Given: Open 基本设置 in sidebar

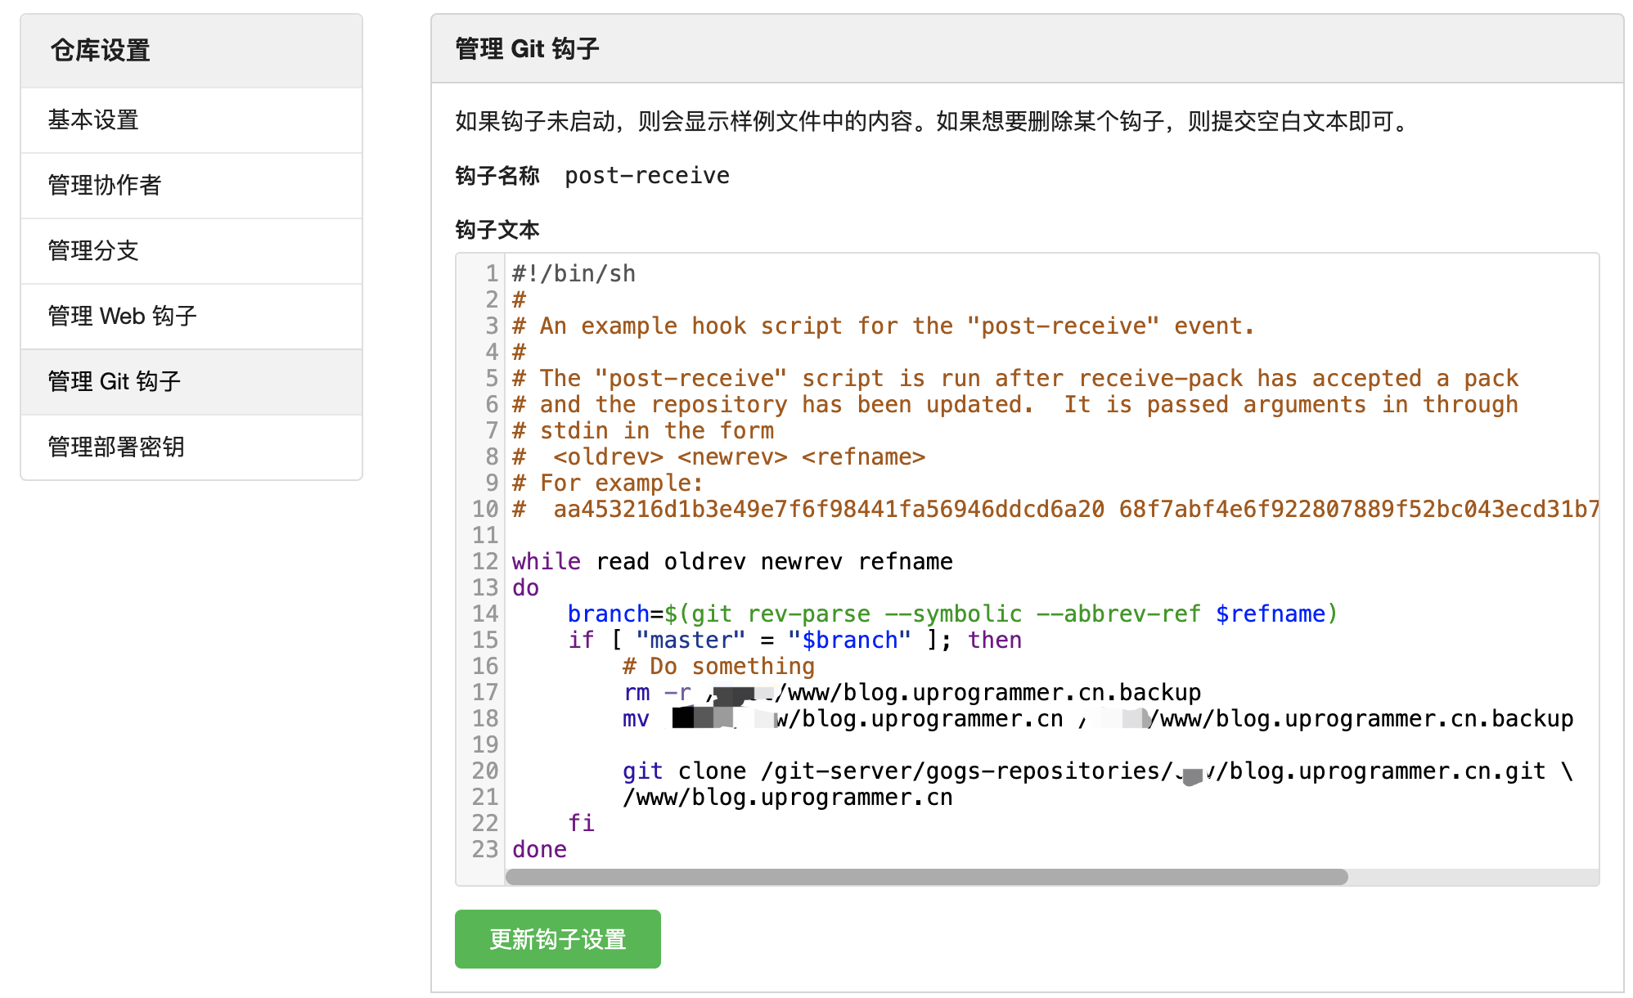Looking at the screenshot, I should pos(93,120).
